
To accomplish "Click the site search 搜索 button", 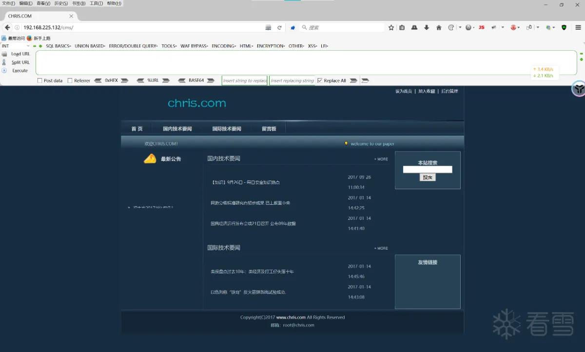I will tap(428, 177).
